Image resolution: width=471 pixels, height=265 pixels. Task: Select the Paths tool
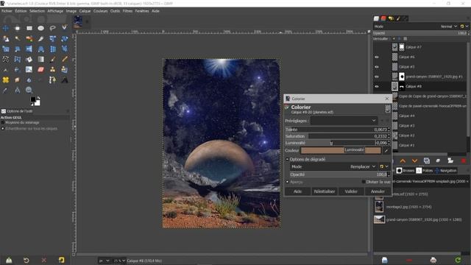click(x=52, y=80)
